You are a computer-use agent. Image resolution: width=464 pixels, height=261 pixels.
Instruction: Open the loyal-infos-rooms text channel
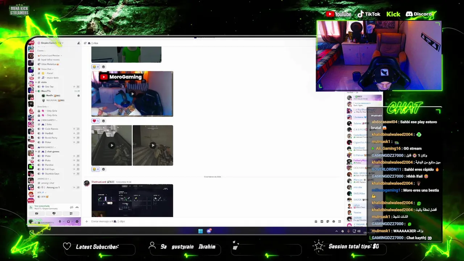click(50, 60)
